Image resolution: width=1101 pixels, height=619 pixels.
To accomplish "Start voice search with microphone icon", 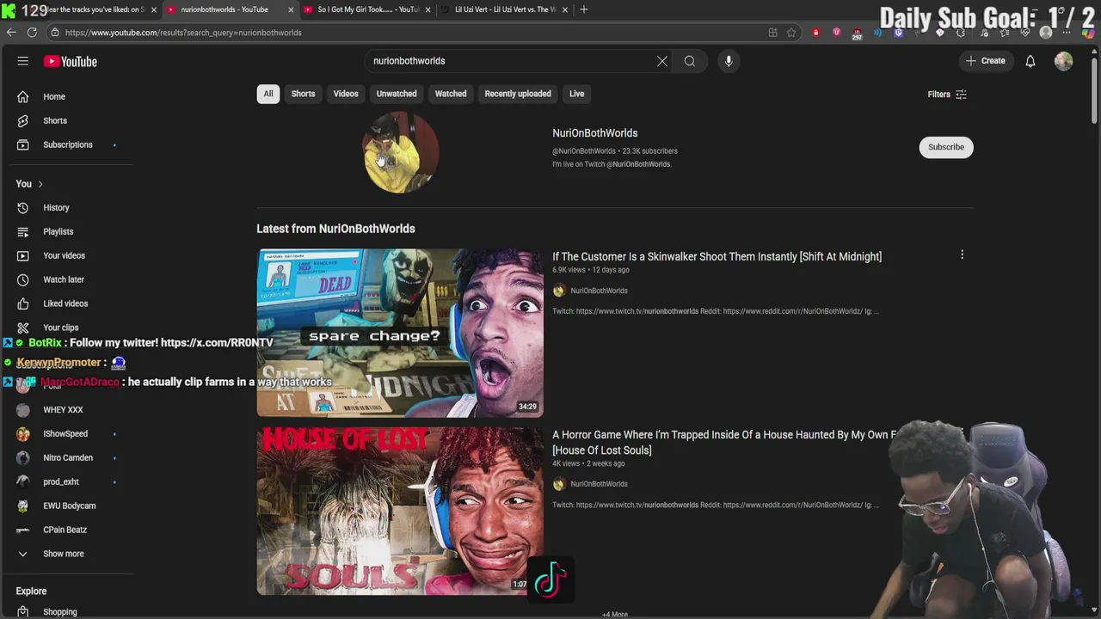I will 729,61.
